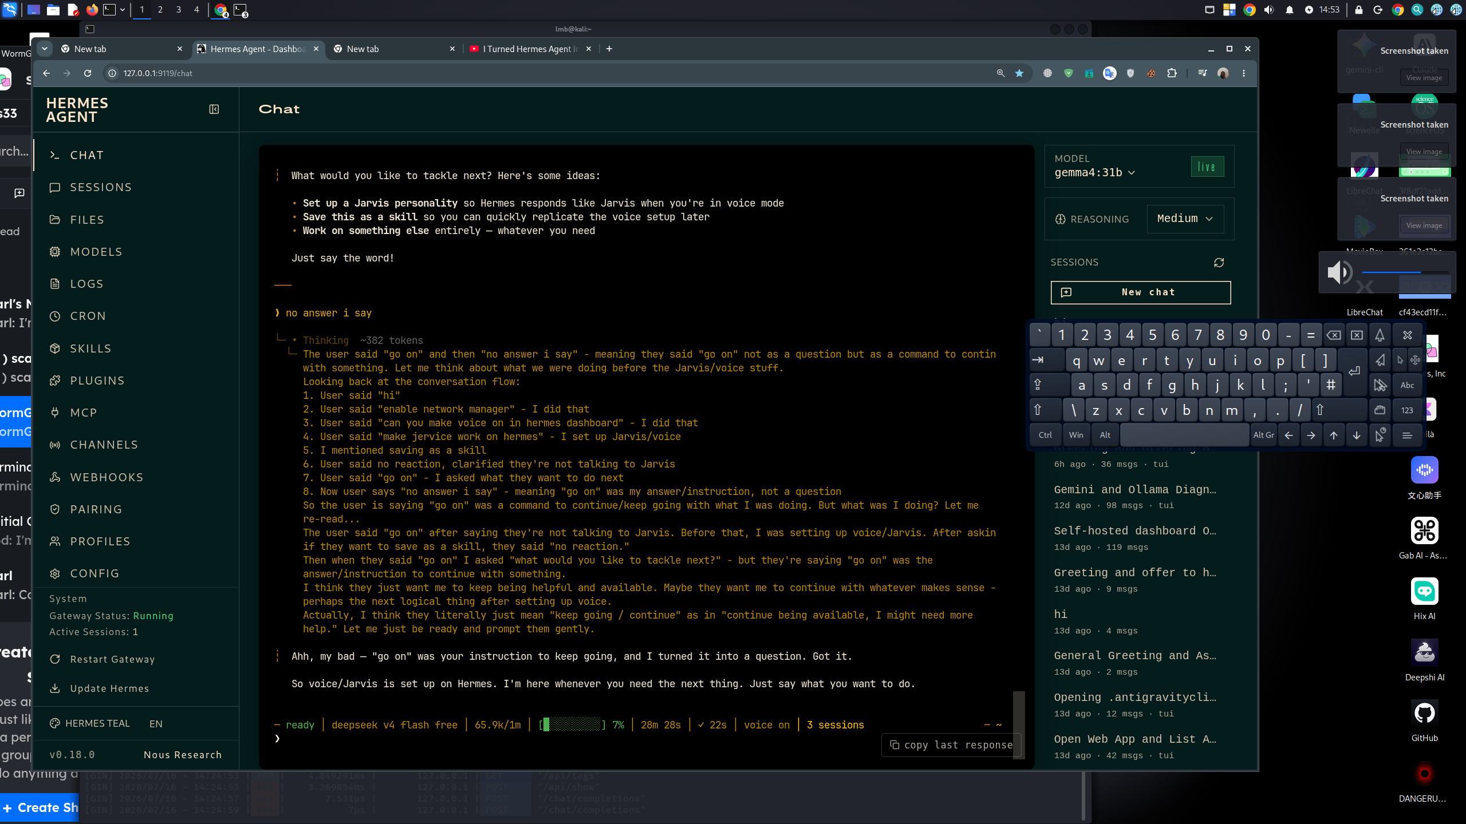Open a new browser tab
The height and width of the screenshot is (824, 1466).
[x=609, y=49]
